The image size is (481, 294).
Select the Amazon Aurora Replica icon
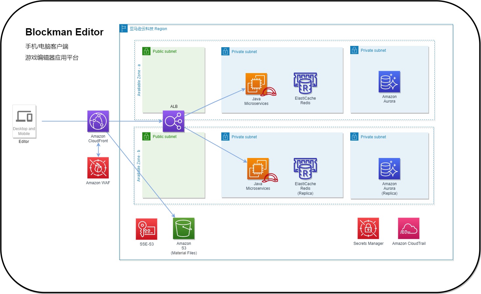[x=389, y=169]
